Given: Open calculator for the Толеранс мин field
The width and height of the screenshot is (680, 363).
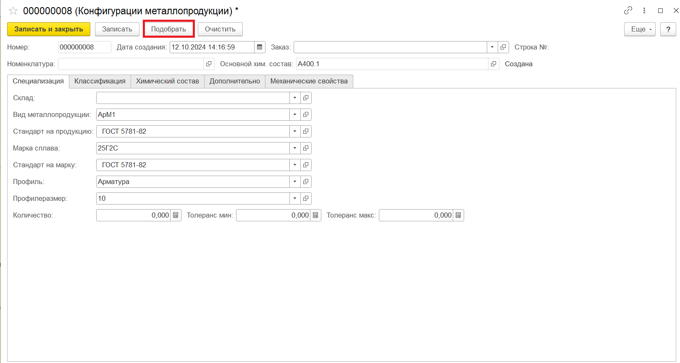Looking at the screenshot, I should coord(315,215).
